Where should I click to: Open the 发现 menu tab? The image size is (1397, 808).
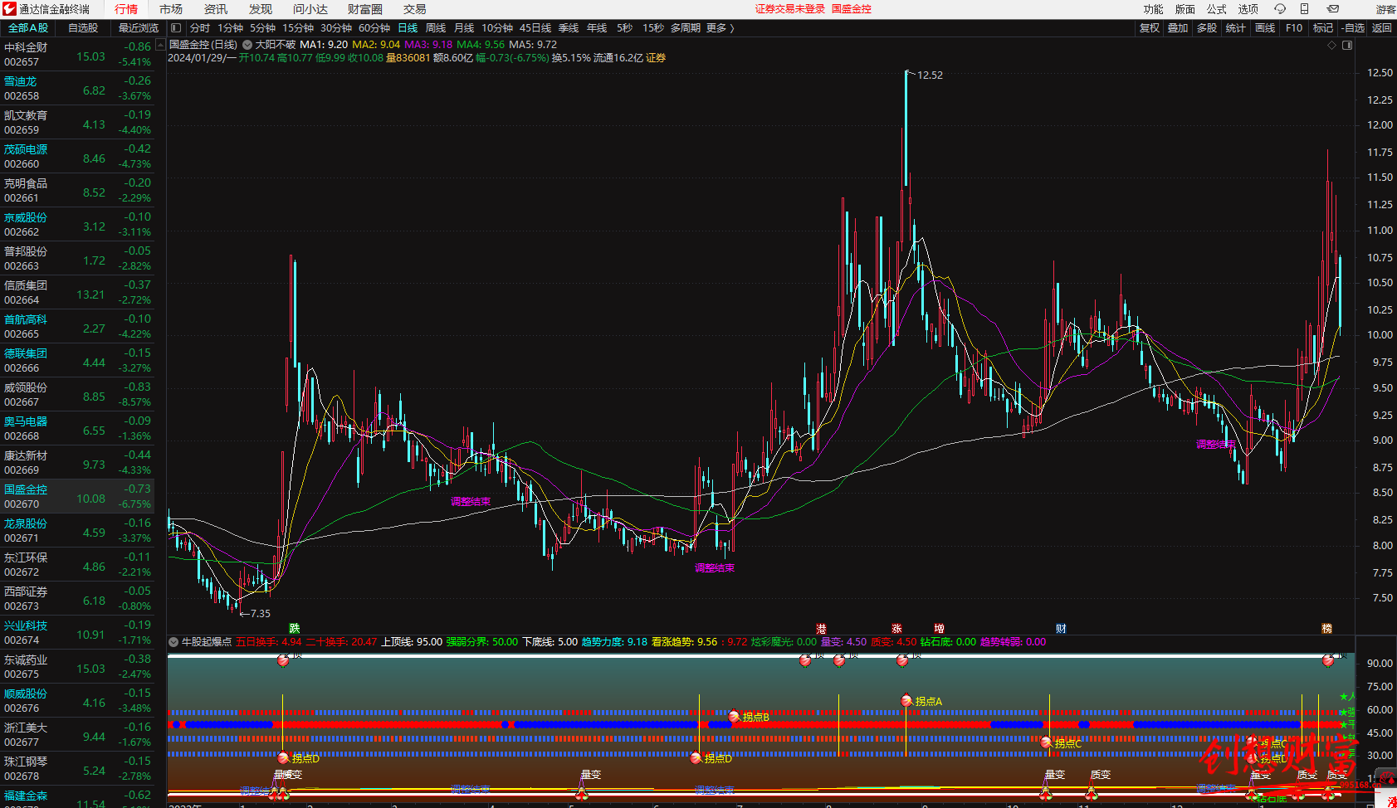pyautogui.click(x=261, y=9)
